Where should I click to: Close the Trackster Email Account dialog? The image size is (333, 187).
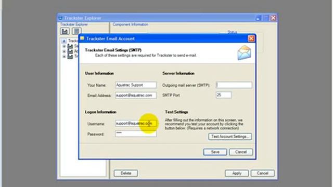(x=251, y=38)
